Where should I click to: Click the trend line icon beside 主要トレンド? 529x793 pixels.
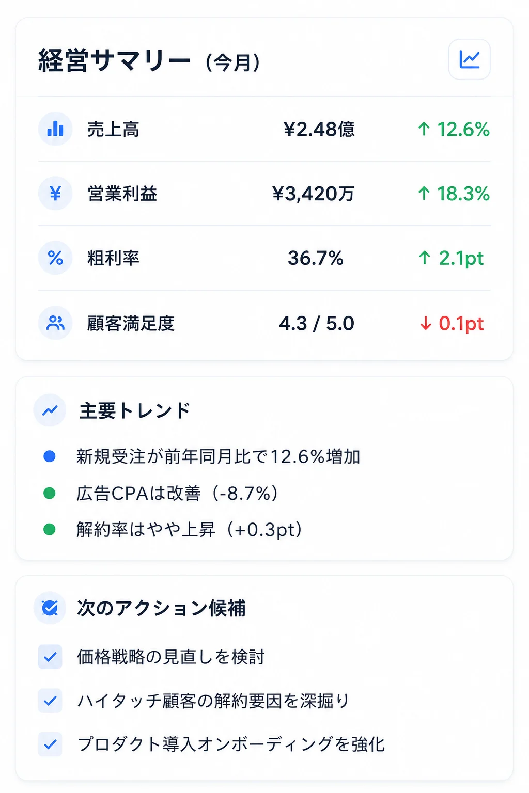pyautogui.click(x=50, y=410)
